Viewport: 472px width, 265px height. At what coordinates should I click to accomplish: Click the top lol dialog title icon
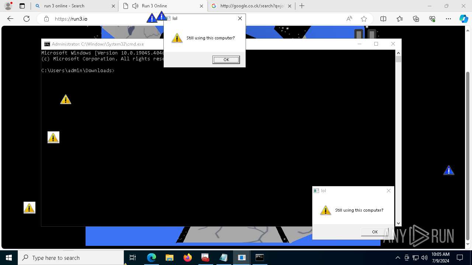(168, 18)
